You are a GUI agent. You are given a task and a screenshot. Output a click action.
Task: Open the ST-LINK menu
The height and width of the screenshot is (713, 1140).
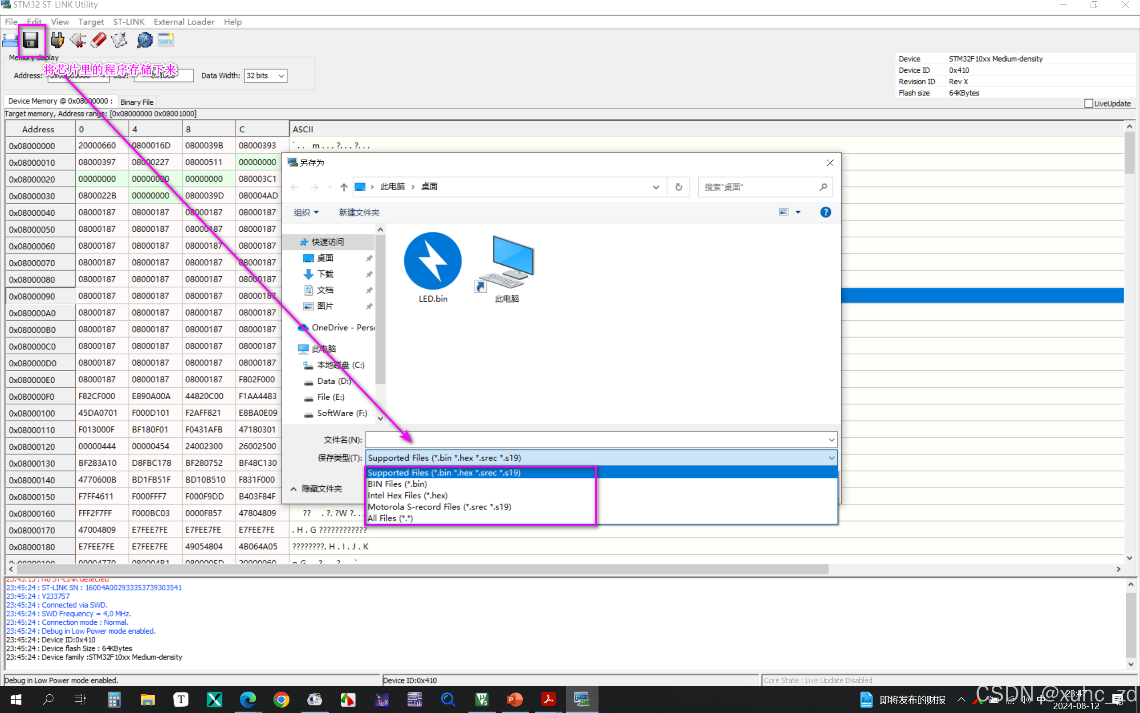coord(129,22)
